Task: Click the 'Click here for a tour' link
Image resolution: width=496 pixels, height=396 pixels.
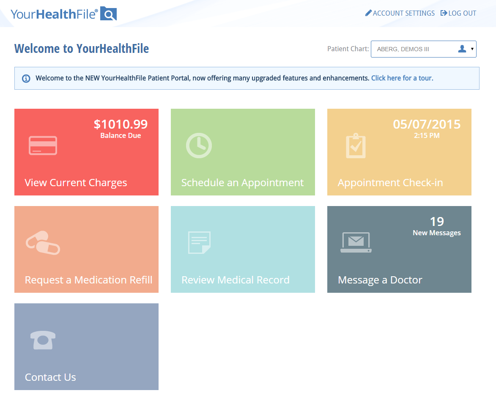Action: 402,78
